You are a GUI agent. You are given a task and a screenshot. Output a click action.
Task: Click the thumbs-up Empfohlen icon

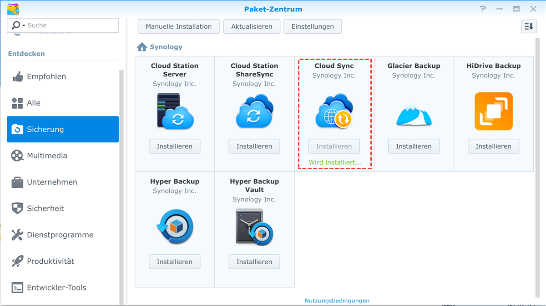(17, 76)
